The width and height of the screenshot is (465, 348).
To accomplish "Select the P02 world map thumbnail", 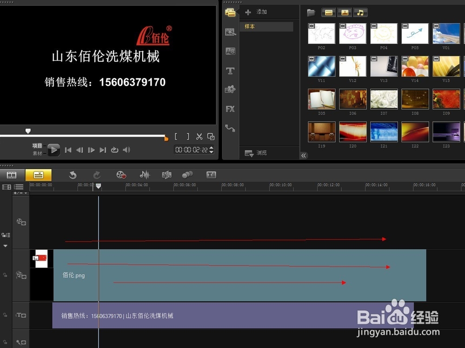I will 321,33.
